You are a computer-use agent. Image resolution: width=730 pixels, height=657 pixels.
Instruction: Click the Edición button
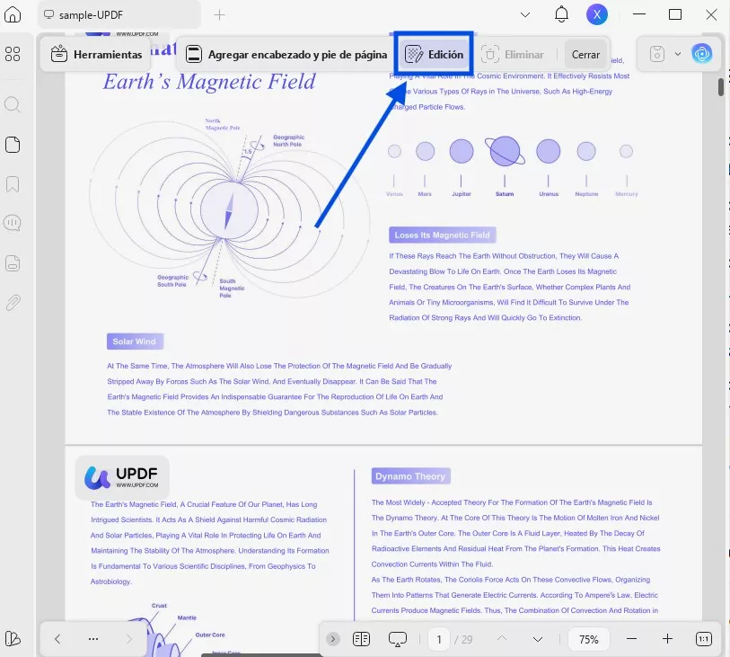tap(434, 55)
